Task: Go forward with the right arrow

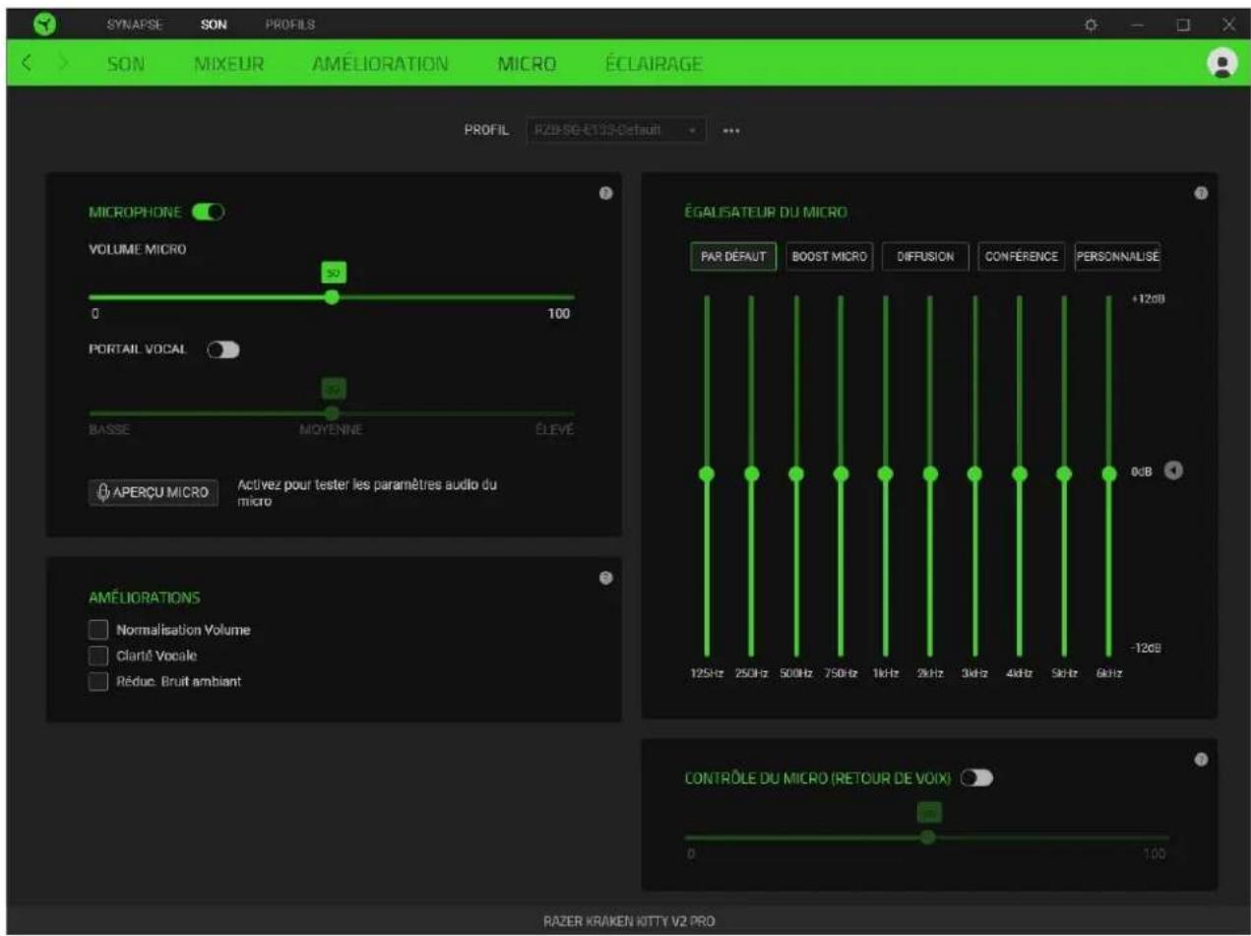Action: [62, 64]
